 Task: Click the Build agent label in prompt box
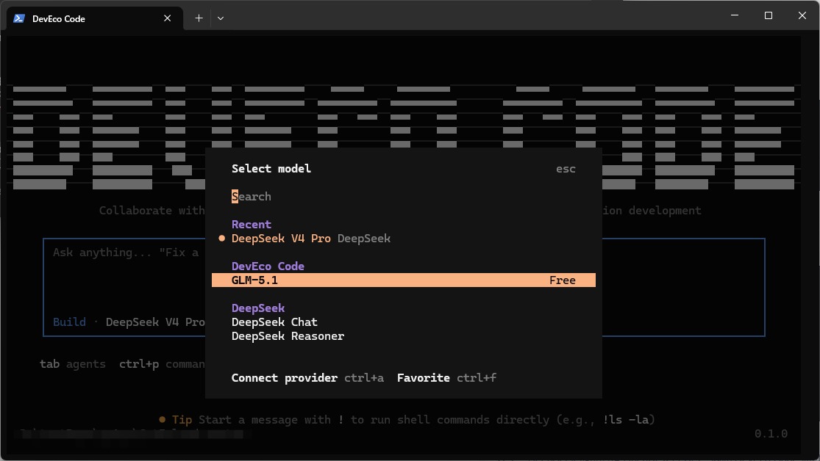click(69, 322)
